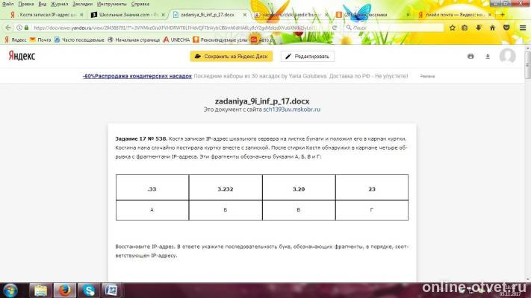Screen dimensions: 531x298
Task: Click the Яндекс logo
Action: [22, 56]
